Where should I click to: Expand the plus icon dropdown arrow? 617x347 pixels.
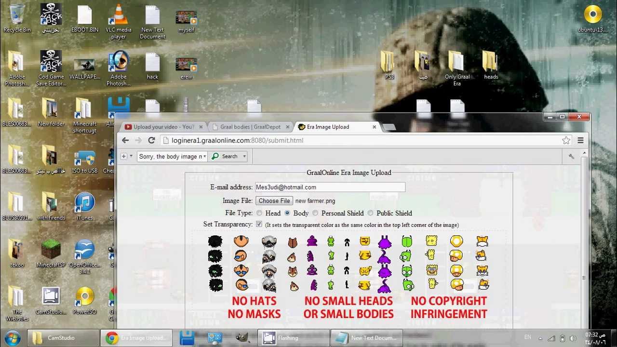coord(131,156)
